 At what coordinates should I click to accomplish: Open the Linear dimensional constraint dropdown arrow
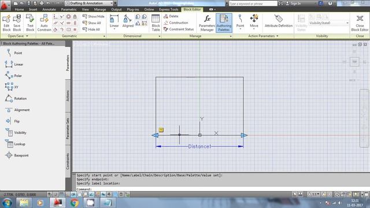114,29
